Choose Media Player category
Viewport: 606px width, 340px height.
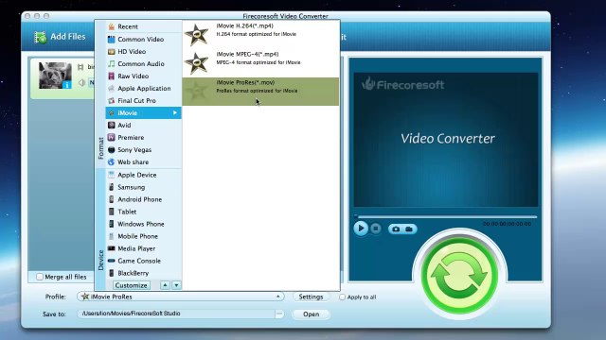pyautogui.click(x=143, y=248)
